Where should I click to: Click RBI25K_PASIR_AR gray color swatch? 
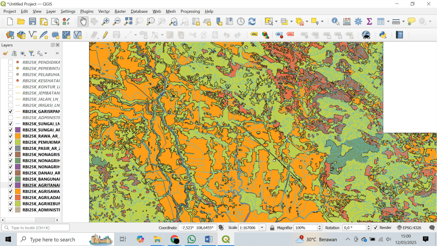coord(18,148)
